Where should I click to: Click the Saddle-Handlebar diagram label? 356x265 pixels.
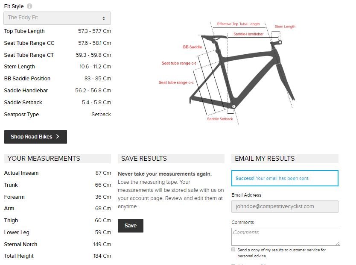(248, 34)
